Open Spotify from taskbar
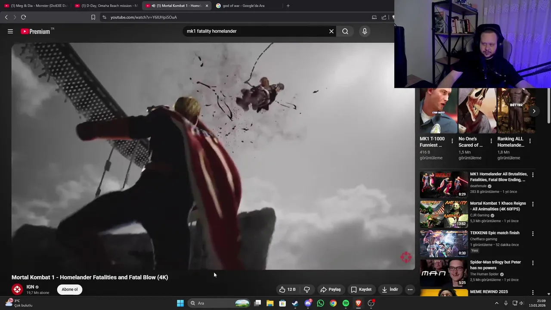Screen dimensions: 551x310 click(346, 303)
